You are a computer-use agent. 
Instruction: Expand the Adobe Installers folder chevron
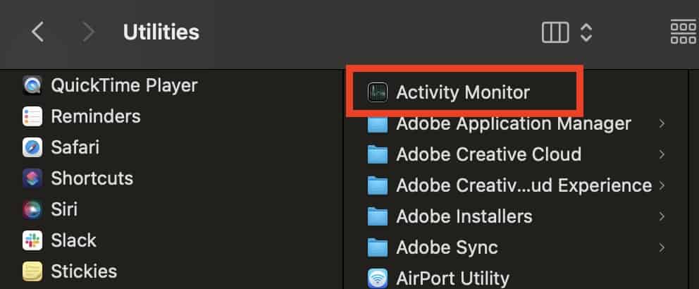tap(662, 216)
